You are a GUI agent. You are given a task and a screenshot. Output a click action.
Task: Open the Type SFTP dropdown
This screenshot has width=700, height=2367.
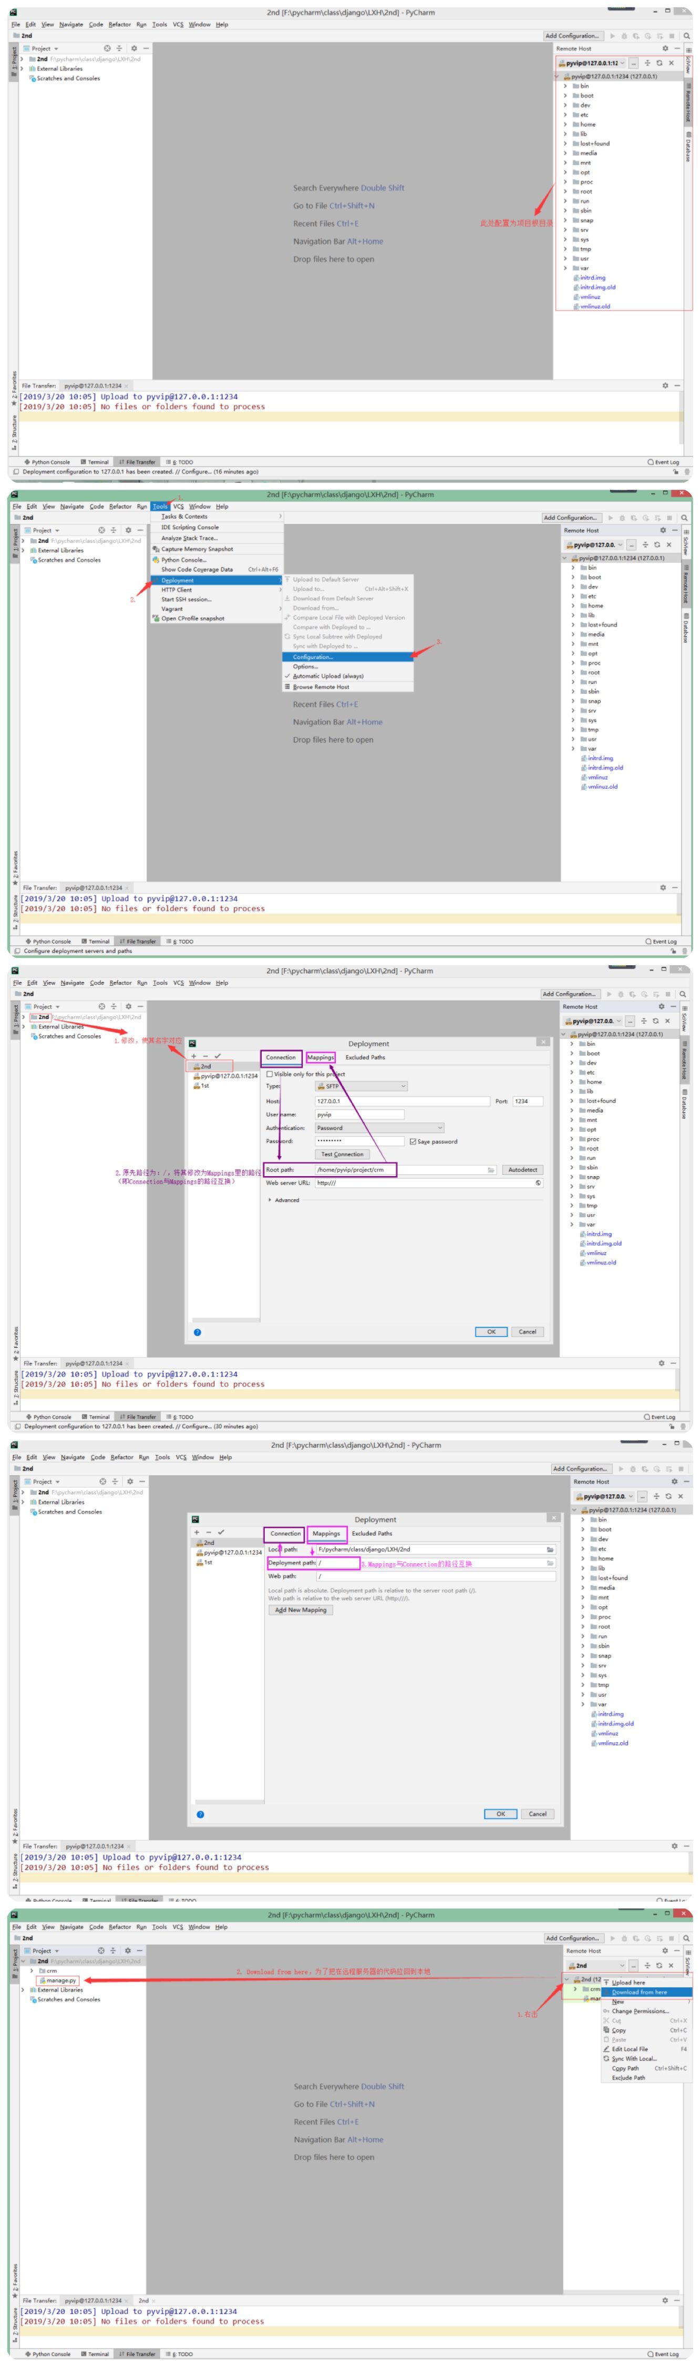point(361,1086)
